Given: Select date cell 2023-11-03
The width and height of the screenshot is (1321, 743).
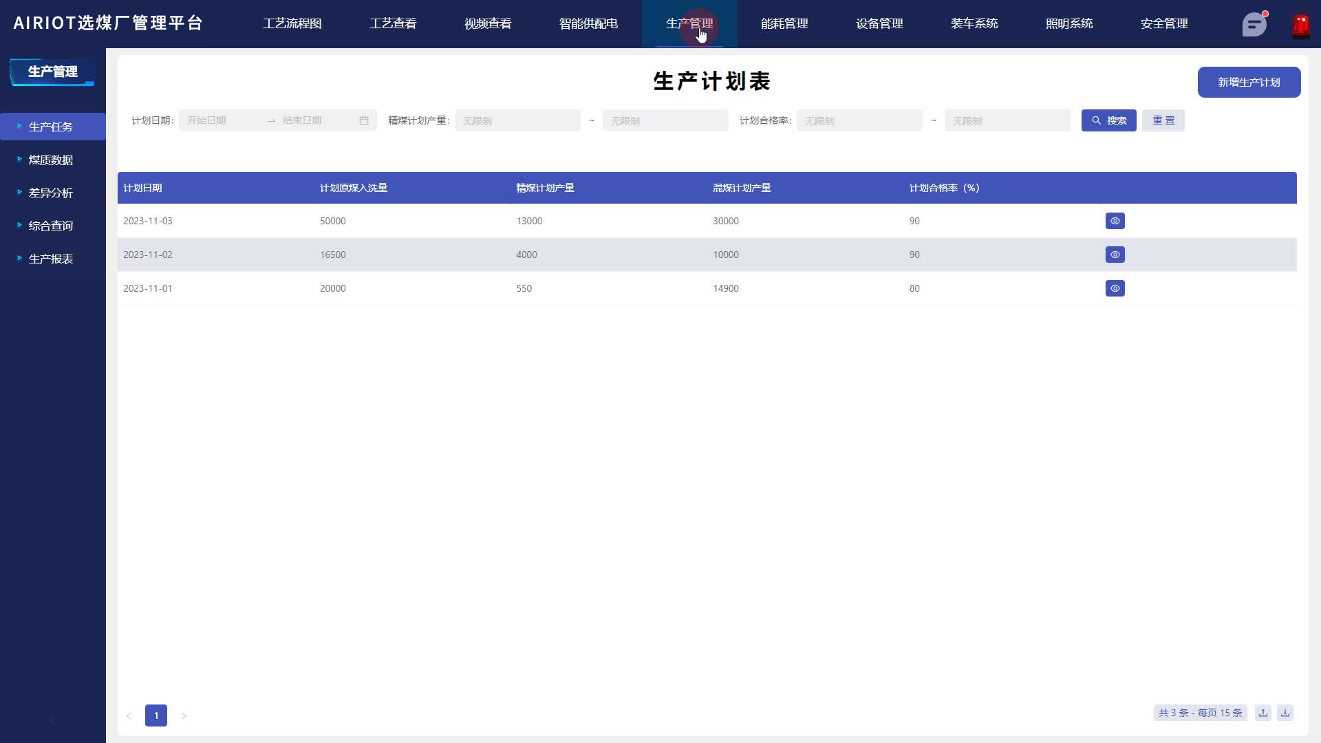Looking at the screenshot, I should [x=148, y=221].
